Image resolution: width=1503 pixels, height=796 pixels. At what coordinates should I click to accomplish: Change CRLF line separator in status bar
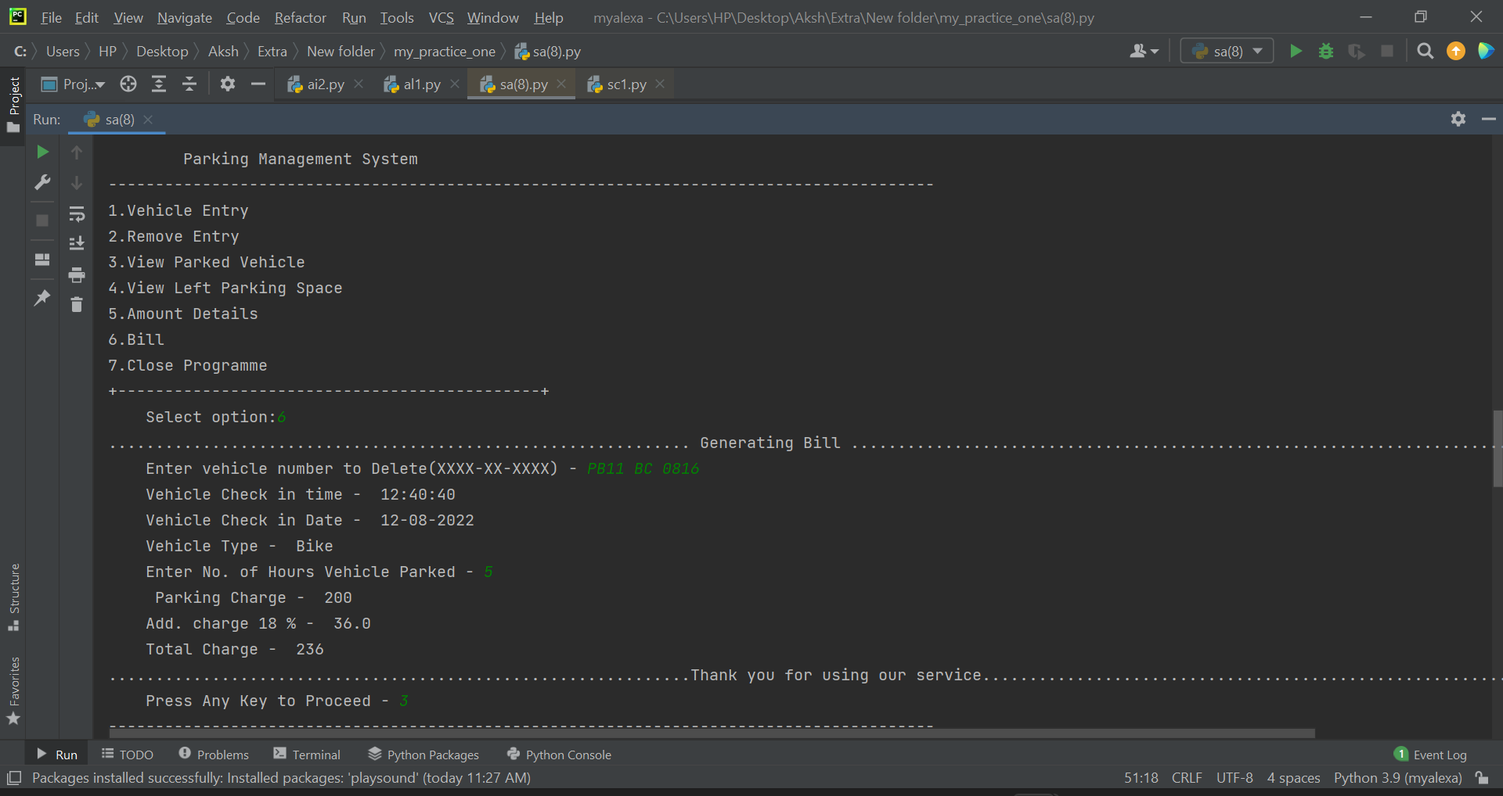[x=1187, y=778]
